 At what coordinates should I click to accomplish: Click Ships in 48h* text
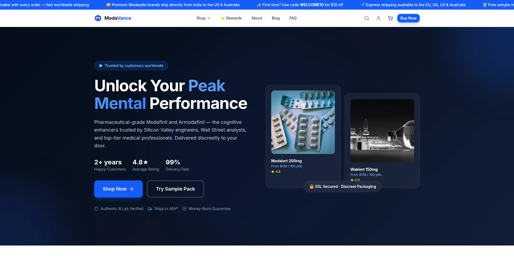click(166, 209)
